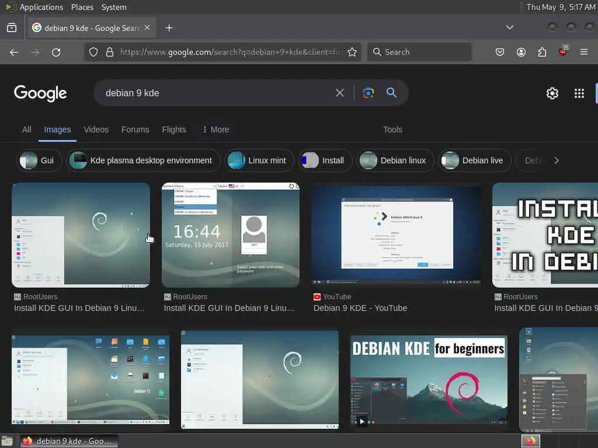Open the Debian 9 KDE YouTube thumbnail
Image resolution: width=598 pixels, height=448 pixels.
396,235
